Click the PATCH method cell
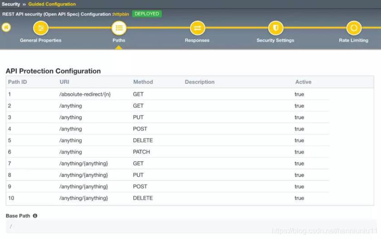The height and width of the screenshot is (239, 381). (x=142, y=152)
